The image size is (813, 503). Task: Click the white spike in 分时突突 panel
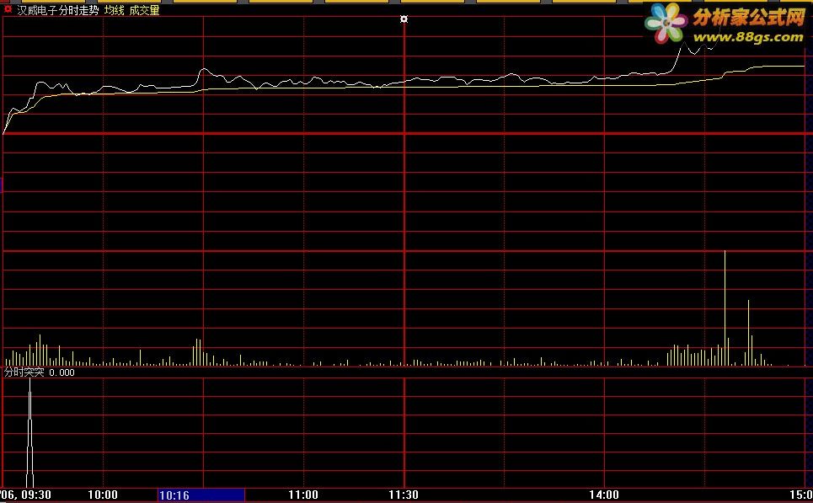(x=29, y=433)
